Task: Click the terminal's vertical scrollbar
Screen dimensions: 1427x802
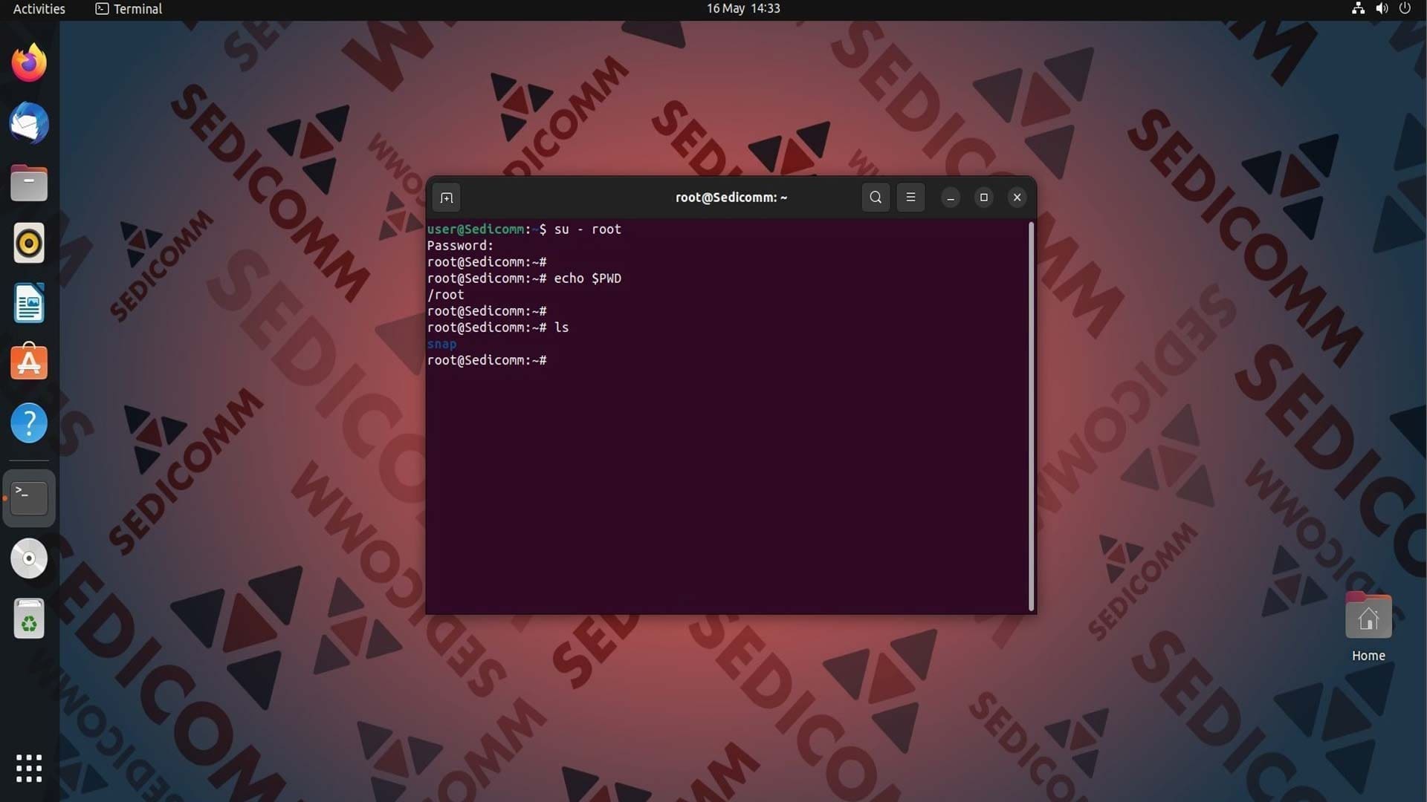Action: [1031, 416]
